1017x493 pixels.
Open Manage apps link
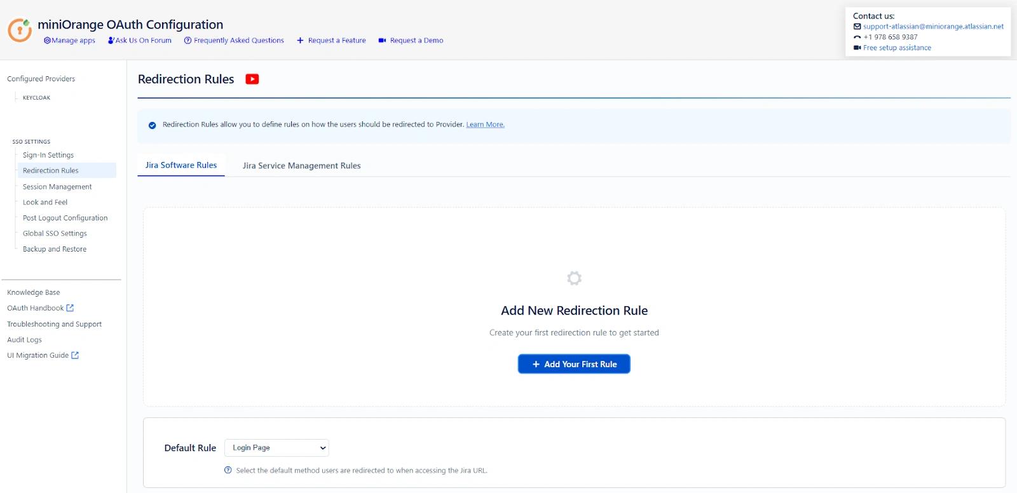tap(69, 41)
